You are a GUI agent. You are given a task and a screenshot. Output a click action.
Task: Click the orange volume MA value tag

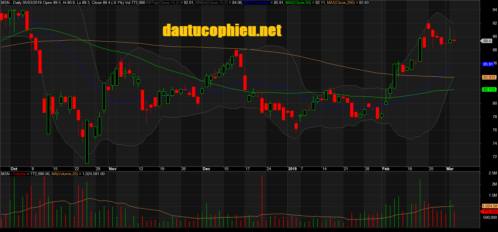click(x=489, y=206)
